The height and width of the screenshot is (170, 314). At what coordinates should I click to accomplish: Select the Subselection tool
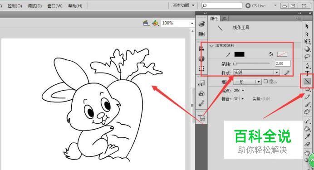point(307,34)
